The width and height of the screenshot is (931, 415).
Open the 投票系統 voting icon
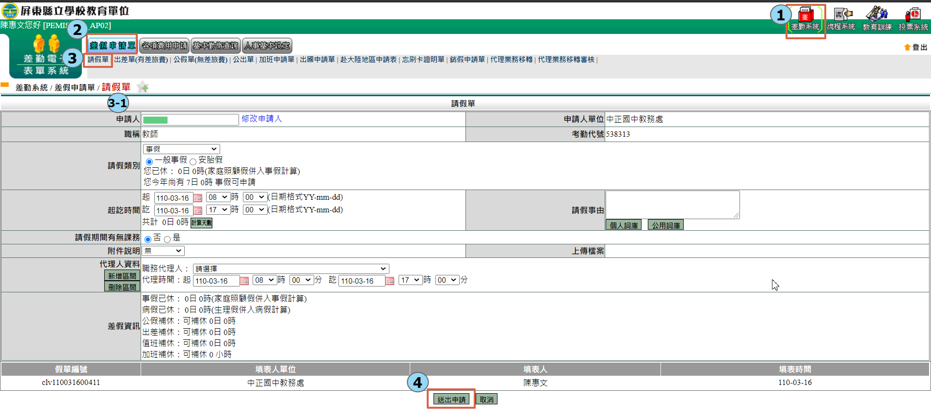[x=913, y=19]
